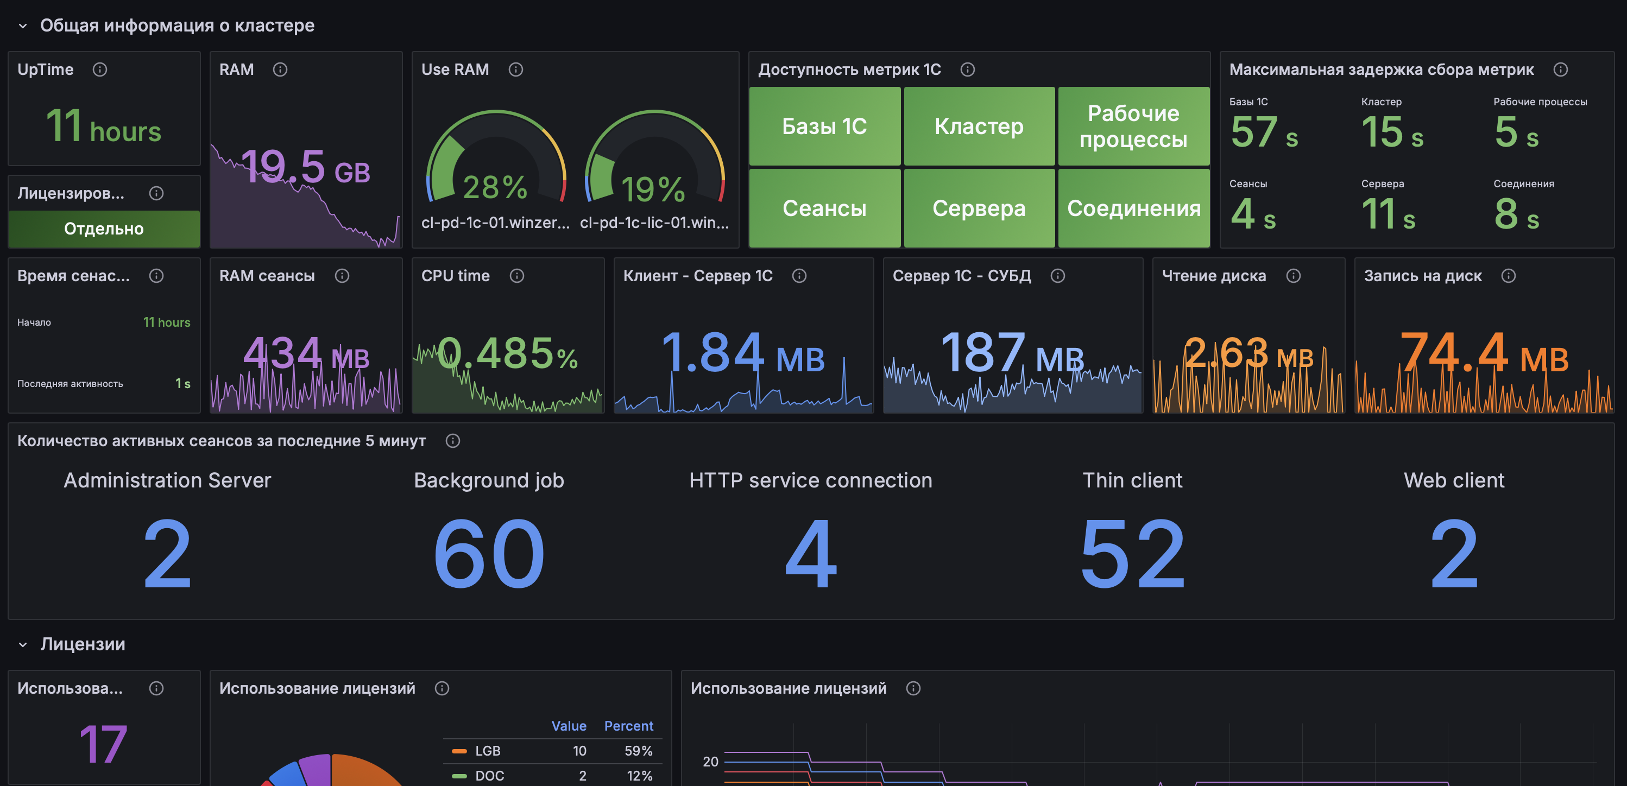This screenshot has width=1627, height=786.
Task: Click info icon for Клиент - Сервер 1С
Action: pos(799,276)
